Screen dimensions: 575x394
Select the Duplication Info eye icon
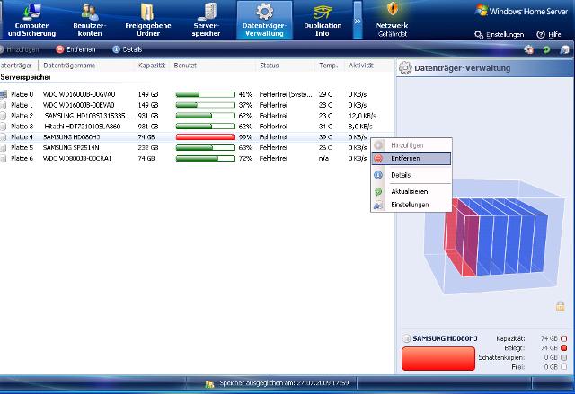(x=322, y=12)
